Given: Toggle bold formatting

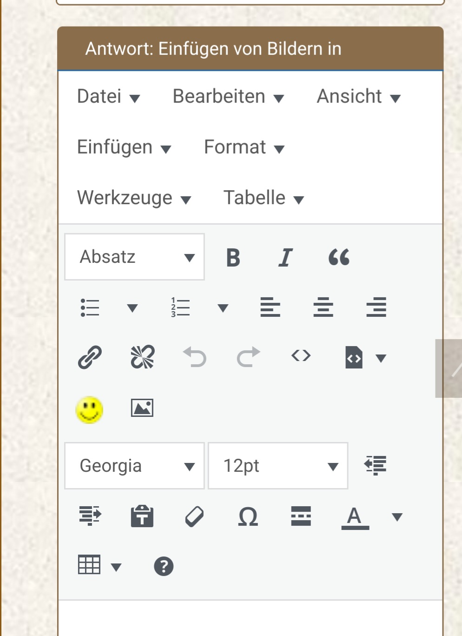Looking at the screenshot, I should 233,257.
